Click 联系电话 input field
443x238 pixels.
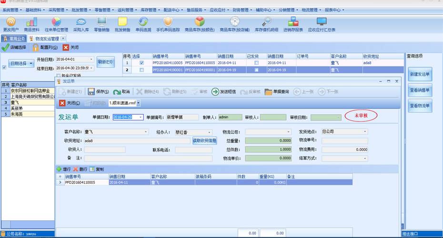point(193,150)
